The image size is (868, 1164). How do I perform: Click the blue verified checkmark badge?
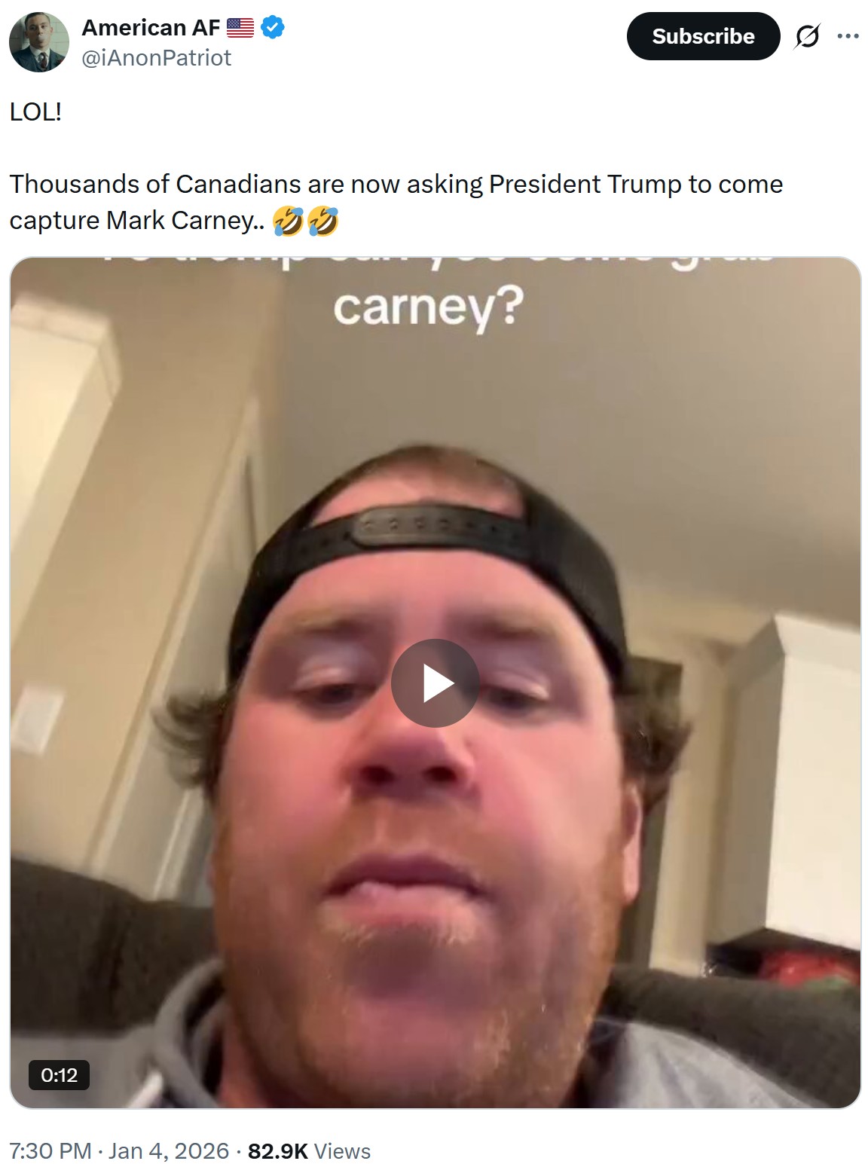pyautogui.click(x=272, y=28)
